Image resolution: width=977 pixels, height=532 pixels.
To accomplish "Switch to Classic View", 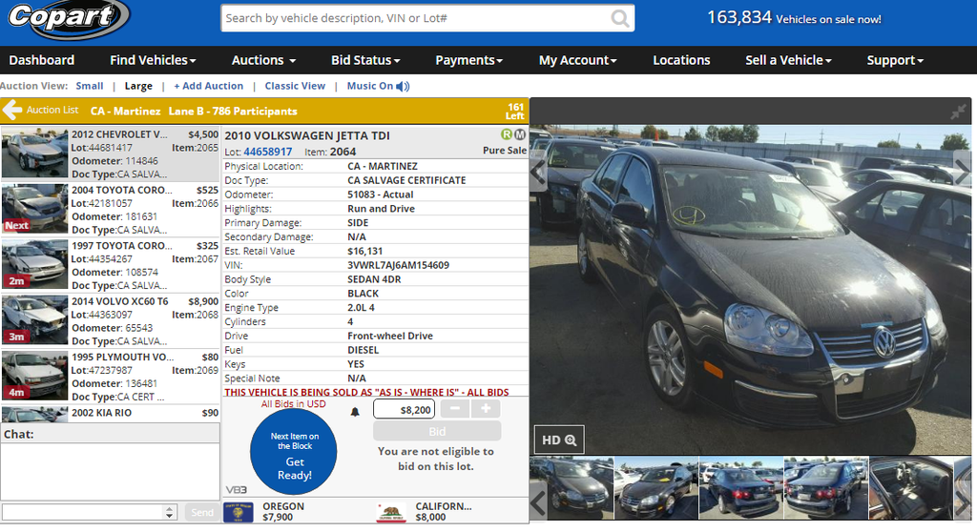I will 295,86.
